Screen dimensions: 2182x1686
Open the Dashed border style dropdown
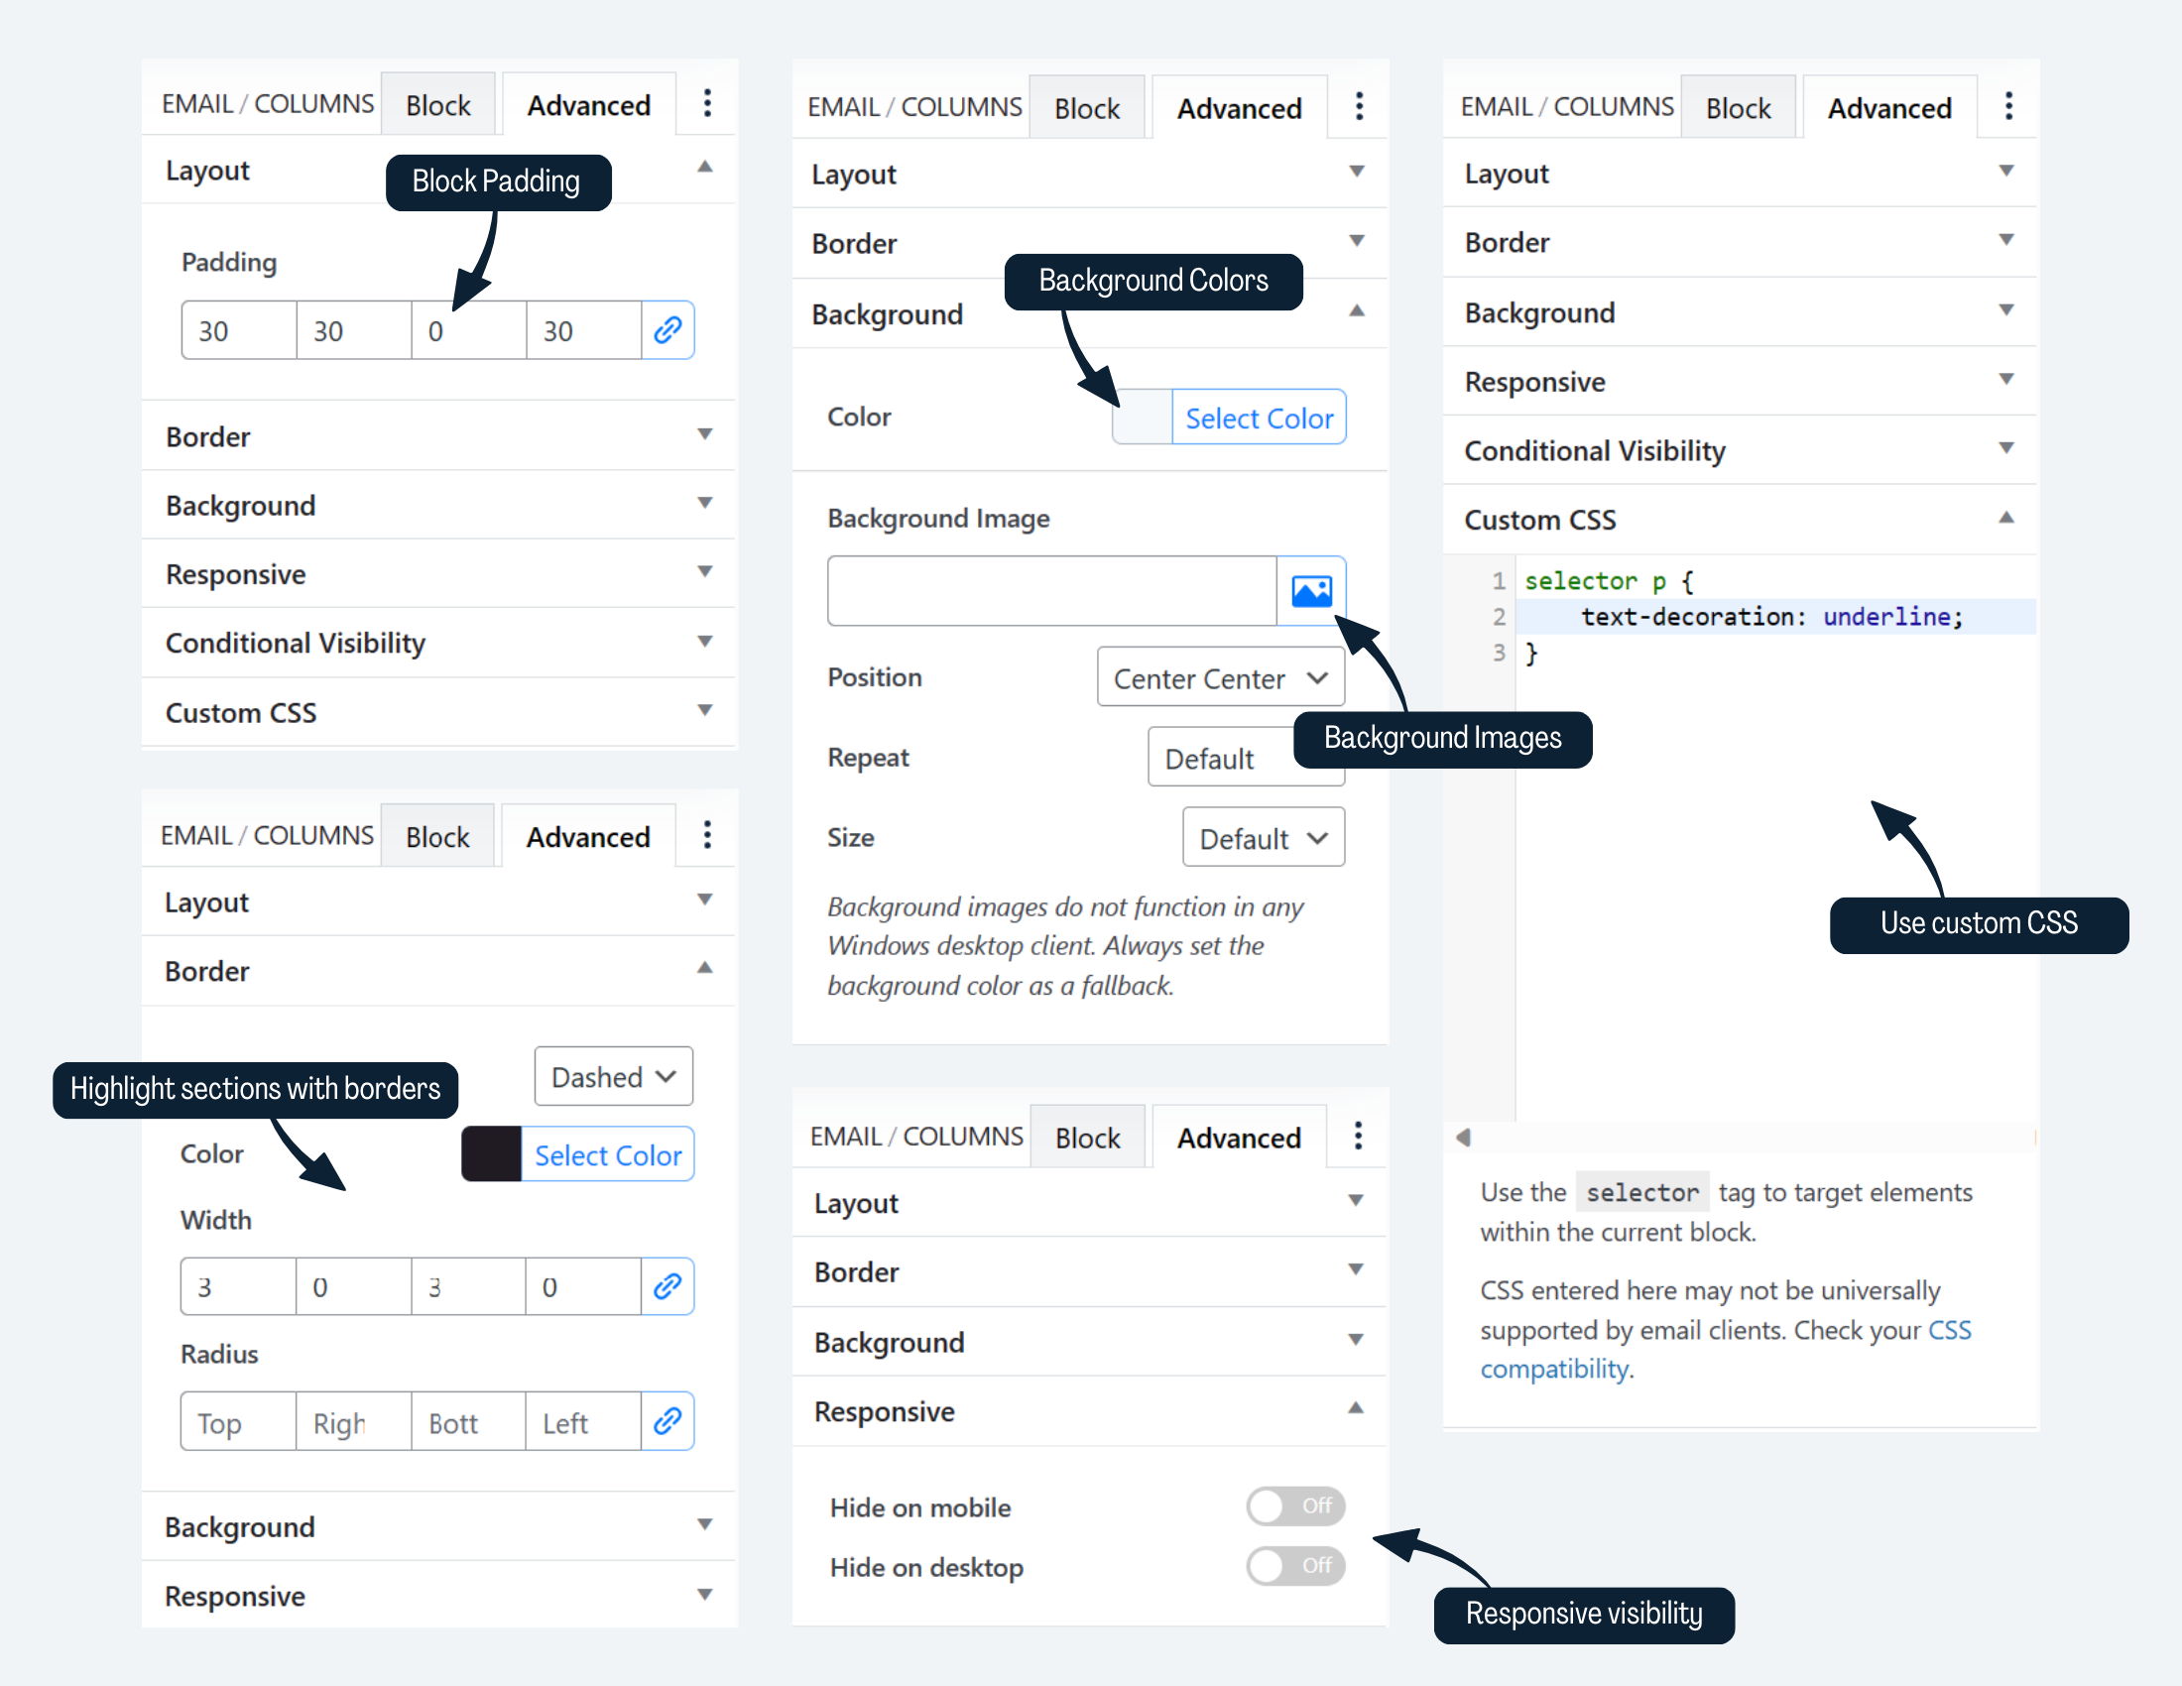coord(613,1077)
